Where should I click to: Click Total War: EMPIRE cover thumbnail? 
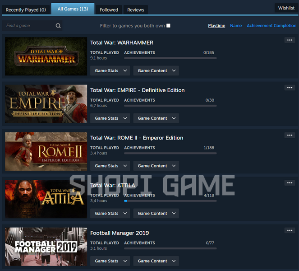[x=46, y=104]
